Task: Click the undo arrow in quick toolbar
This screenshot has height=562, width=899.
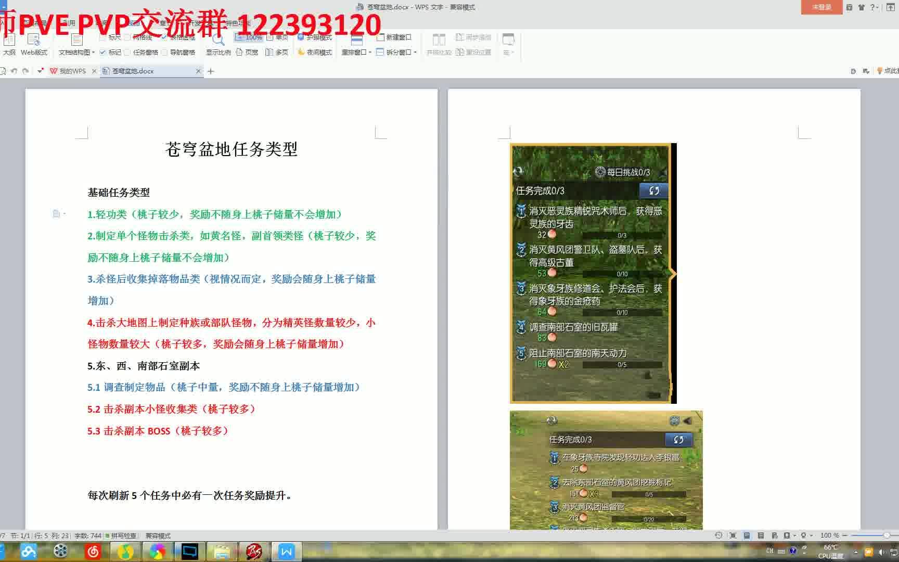Action: [x=14, y=71]
